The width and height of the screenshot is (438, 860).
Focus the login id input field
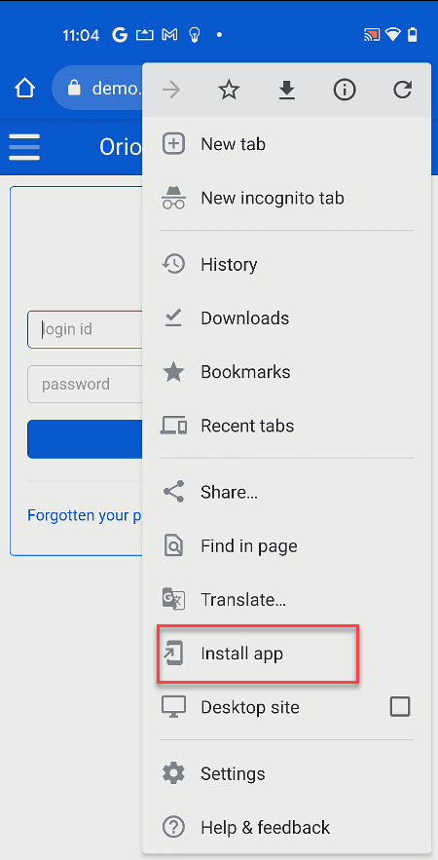[85, 329]
